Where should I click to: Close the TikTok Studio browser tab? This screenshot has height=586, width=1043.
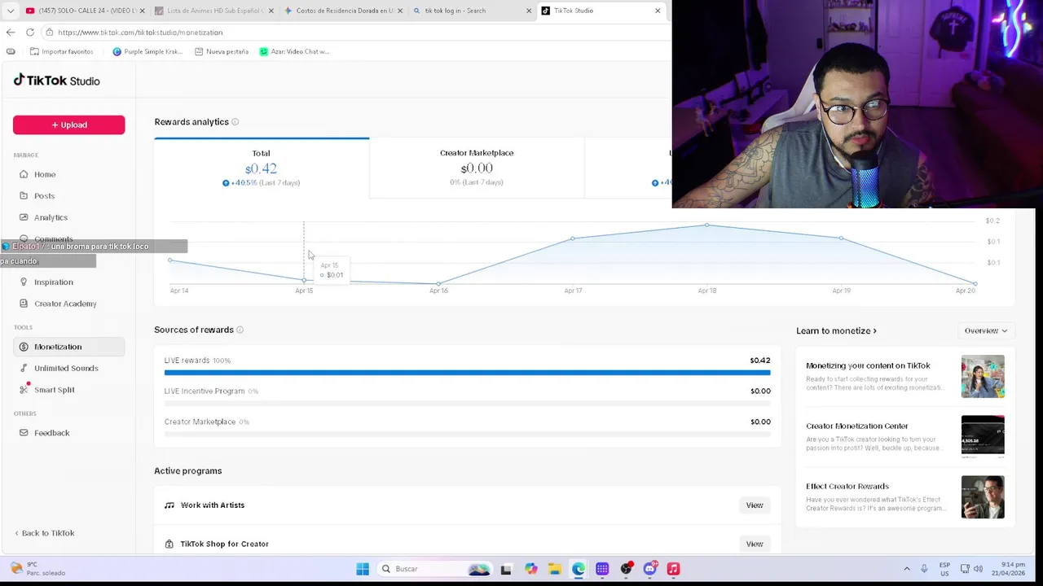(658, 11)
